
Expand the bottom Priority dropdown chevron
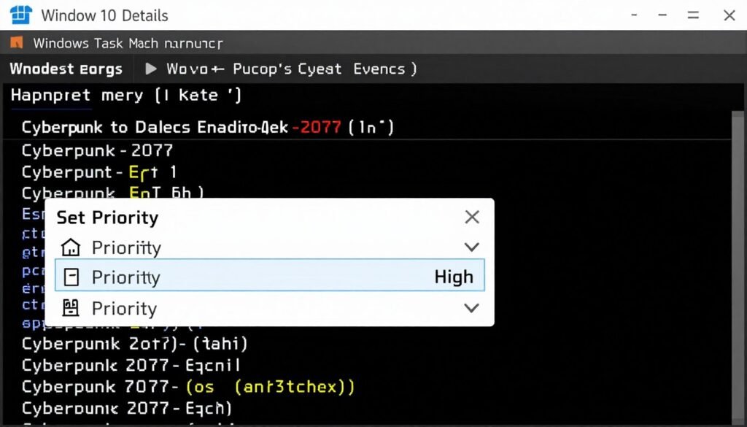coord(471,308)
